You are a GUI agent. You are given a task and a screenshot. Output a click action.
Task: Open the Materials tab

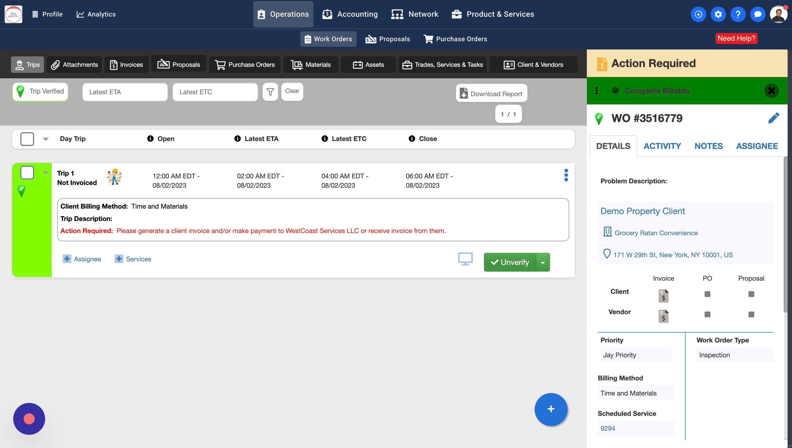[310, 65]
